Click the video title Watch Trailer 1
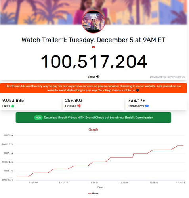Viewport: 189px width, 198px height. point(94,40)
